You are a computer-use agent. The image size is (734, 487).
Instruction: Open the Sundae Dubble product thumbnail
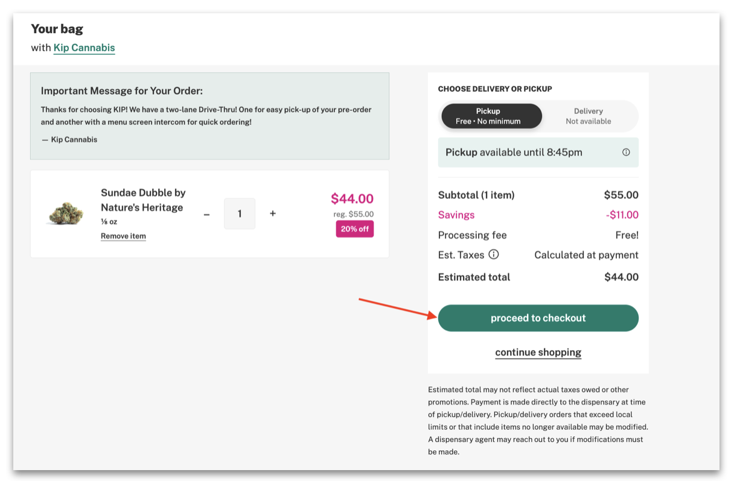(x=65, y=213)
